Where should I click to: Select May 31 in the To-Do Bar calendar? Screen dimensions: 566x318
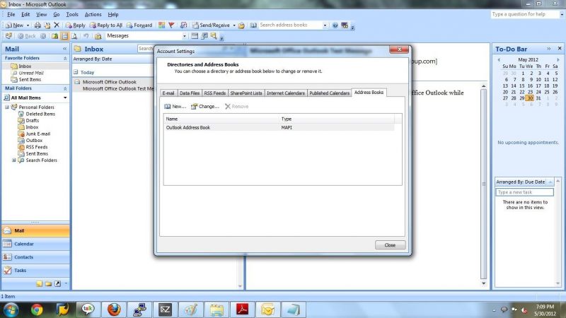pos(538,98)
